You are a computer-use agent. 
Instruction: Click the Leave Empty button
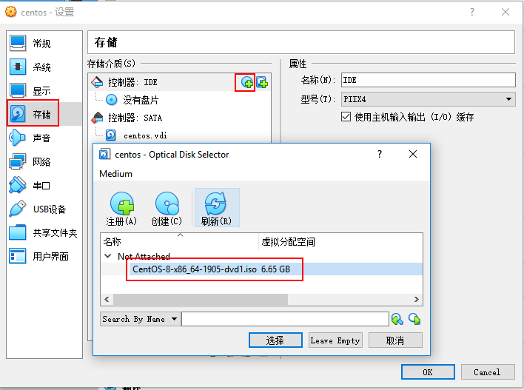point(335,340)
